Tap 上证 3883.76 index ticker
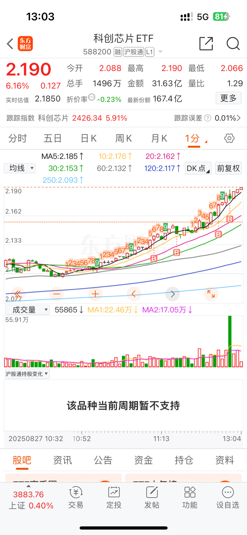Screen dimensions: 247x535 click(31, 500)
